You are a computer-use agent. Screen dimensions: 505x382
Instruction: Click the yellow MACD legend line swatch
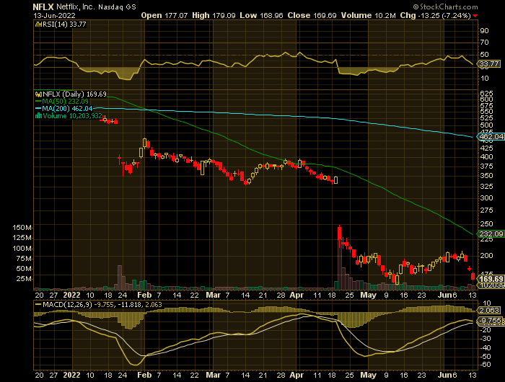(38, 304)
